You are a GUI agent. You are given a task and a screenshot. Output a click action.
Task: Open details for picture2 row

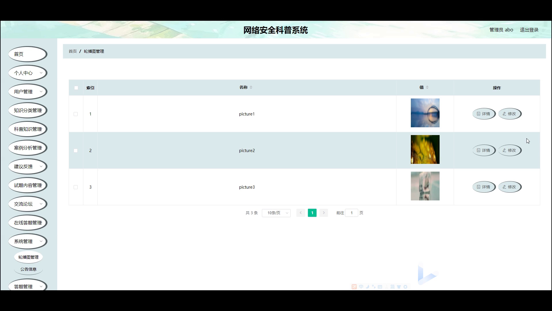click(x=484, y=150)
